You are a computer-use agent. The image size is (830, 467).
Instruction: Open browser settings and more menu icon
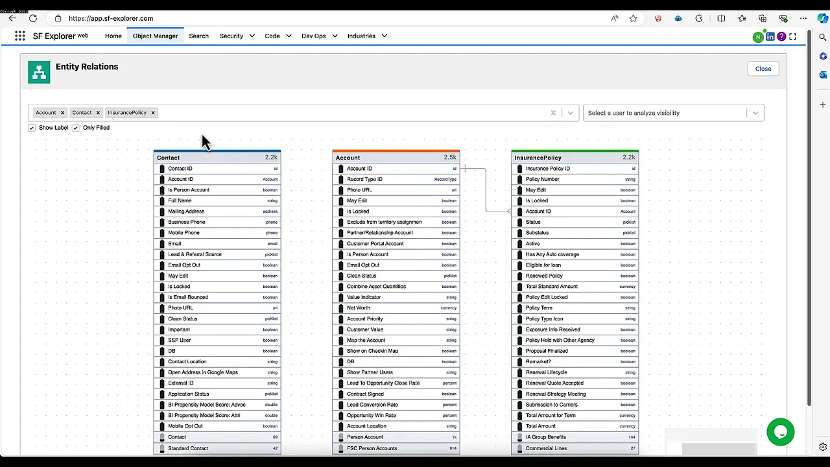click(804, 18)
